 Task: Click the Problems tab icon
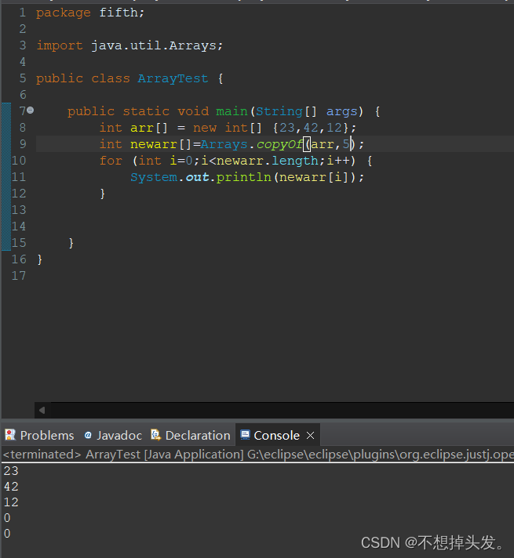pos(10,435)
